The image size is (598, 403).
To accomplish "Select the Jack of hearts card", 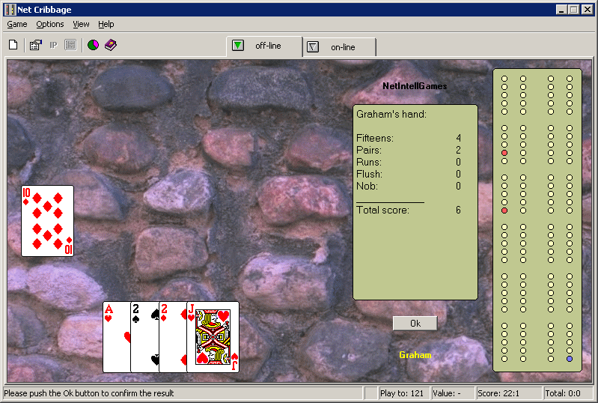I will pyautogui.click(x=213, y=337).
